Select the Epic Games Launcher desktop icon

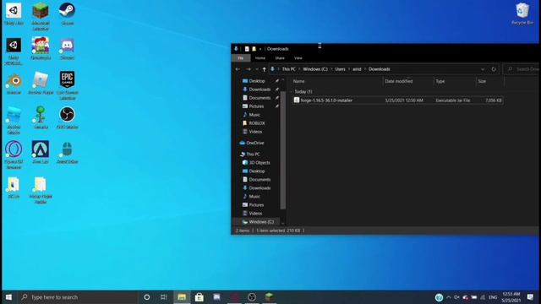point(68,85)
